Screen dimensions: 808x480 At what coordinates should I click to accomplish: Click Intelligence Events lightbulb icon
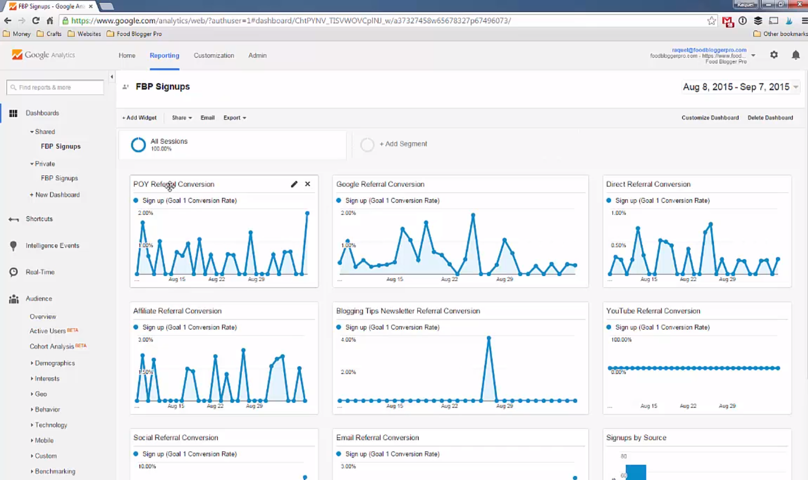[x=14, y=246]
